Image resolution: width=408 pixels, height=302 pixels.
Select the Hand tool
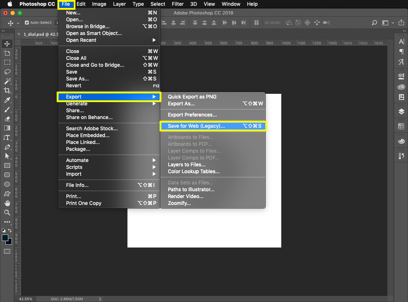[7, 203]
